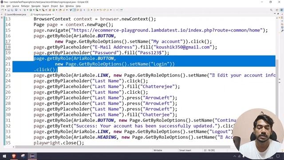Open the Windows Start menu
This screenshot has height=160, width=284.
pyautogui.click(x=4, y=156)
